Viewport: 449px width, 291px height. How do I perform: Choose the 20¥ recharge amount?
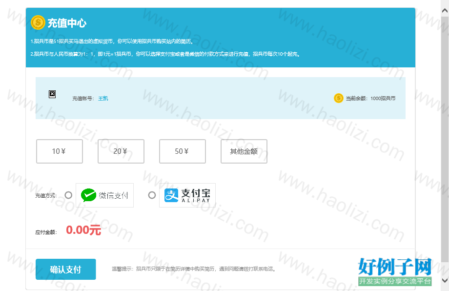[x=121, y=151]
